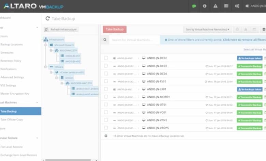Collapse the vCenter tree node
Viewport: 266px width, 161px height.
pyautogui.click(x=51, y=72)
